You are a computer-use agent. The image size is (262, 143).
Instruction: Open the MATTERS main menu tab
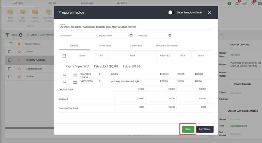tap(18, 3)
